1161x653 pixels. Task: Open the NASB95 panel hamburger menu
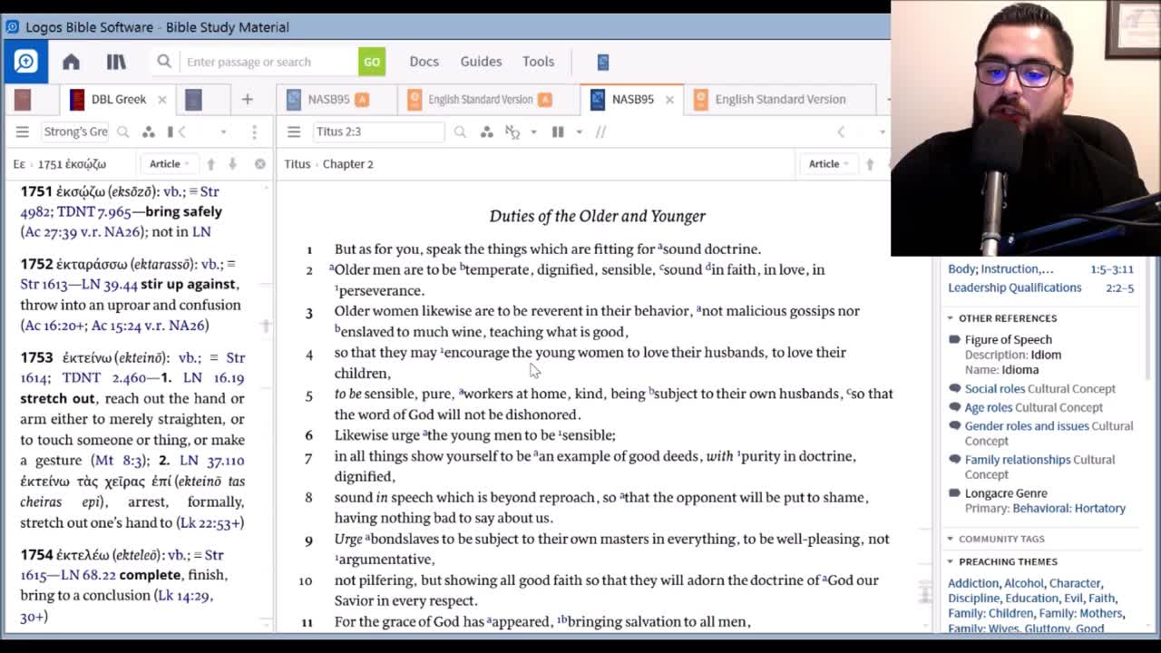point(294,132)
